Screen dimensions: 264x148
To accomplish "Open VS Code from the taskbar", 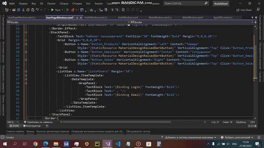I will pos(118,144).
